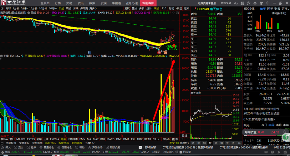Screen dimensions: 290x156
Task: Open 普通持仓 holdings
Action: [x=47, y=147]
